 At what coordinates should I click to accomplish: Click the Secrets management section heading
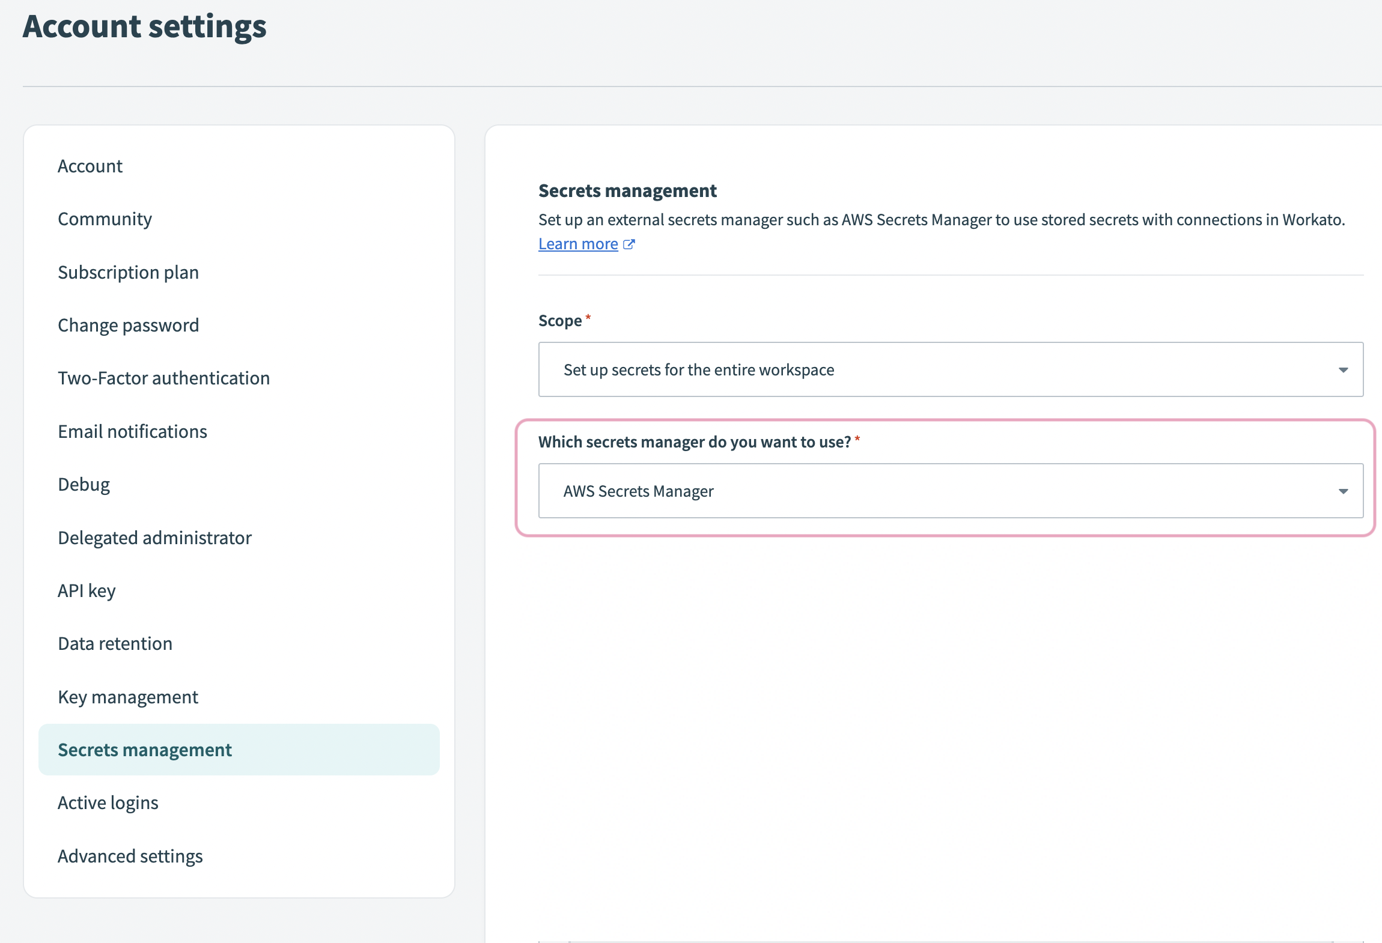[x=627, y=191]
